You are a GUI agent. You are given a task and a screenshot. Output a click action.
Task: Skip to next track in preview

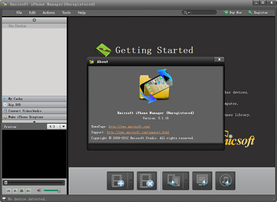tap(28, 190)
